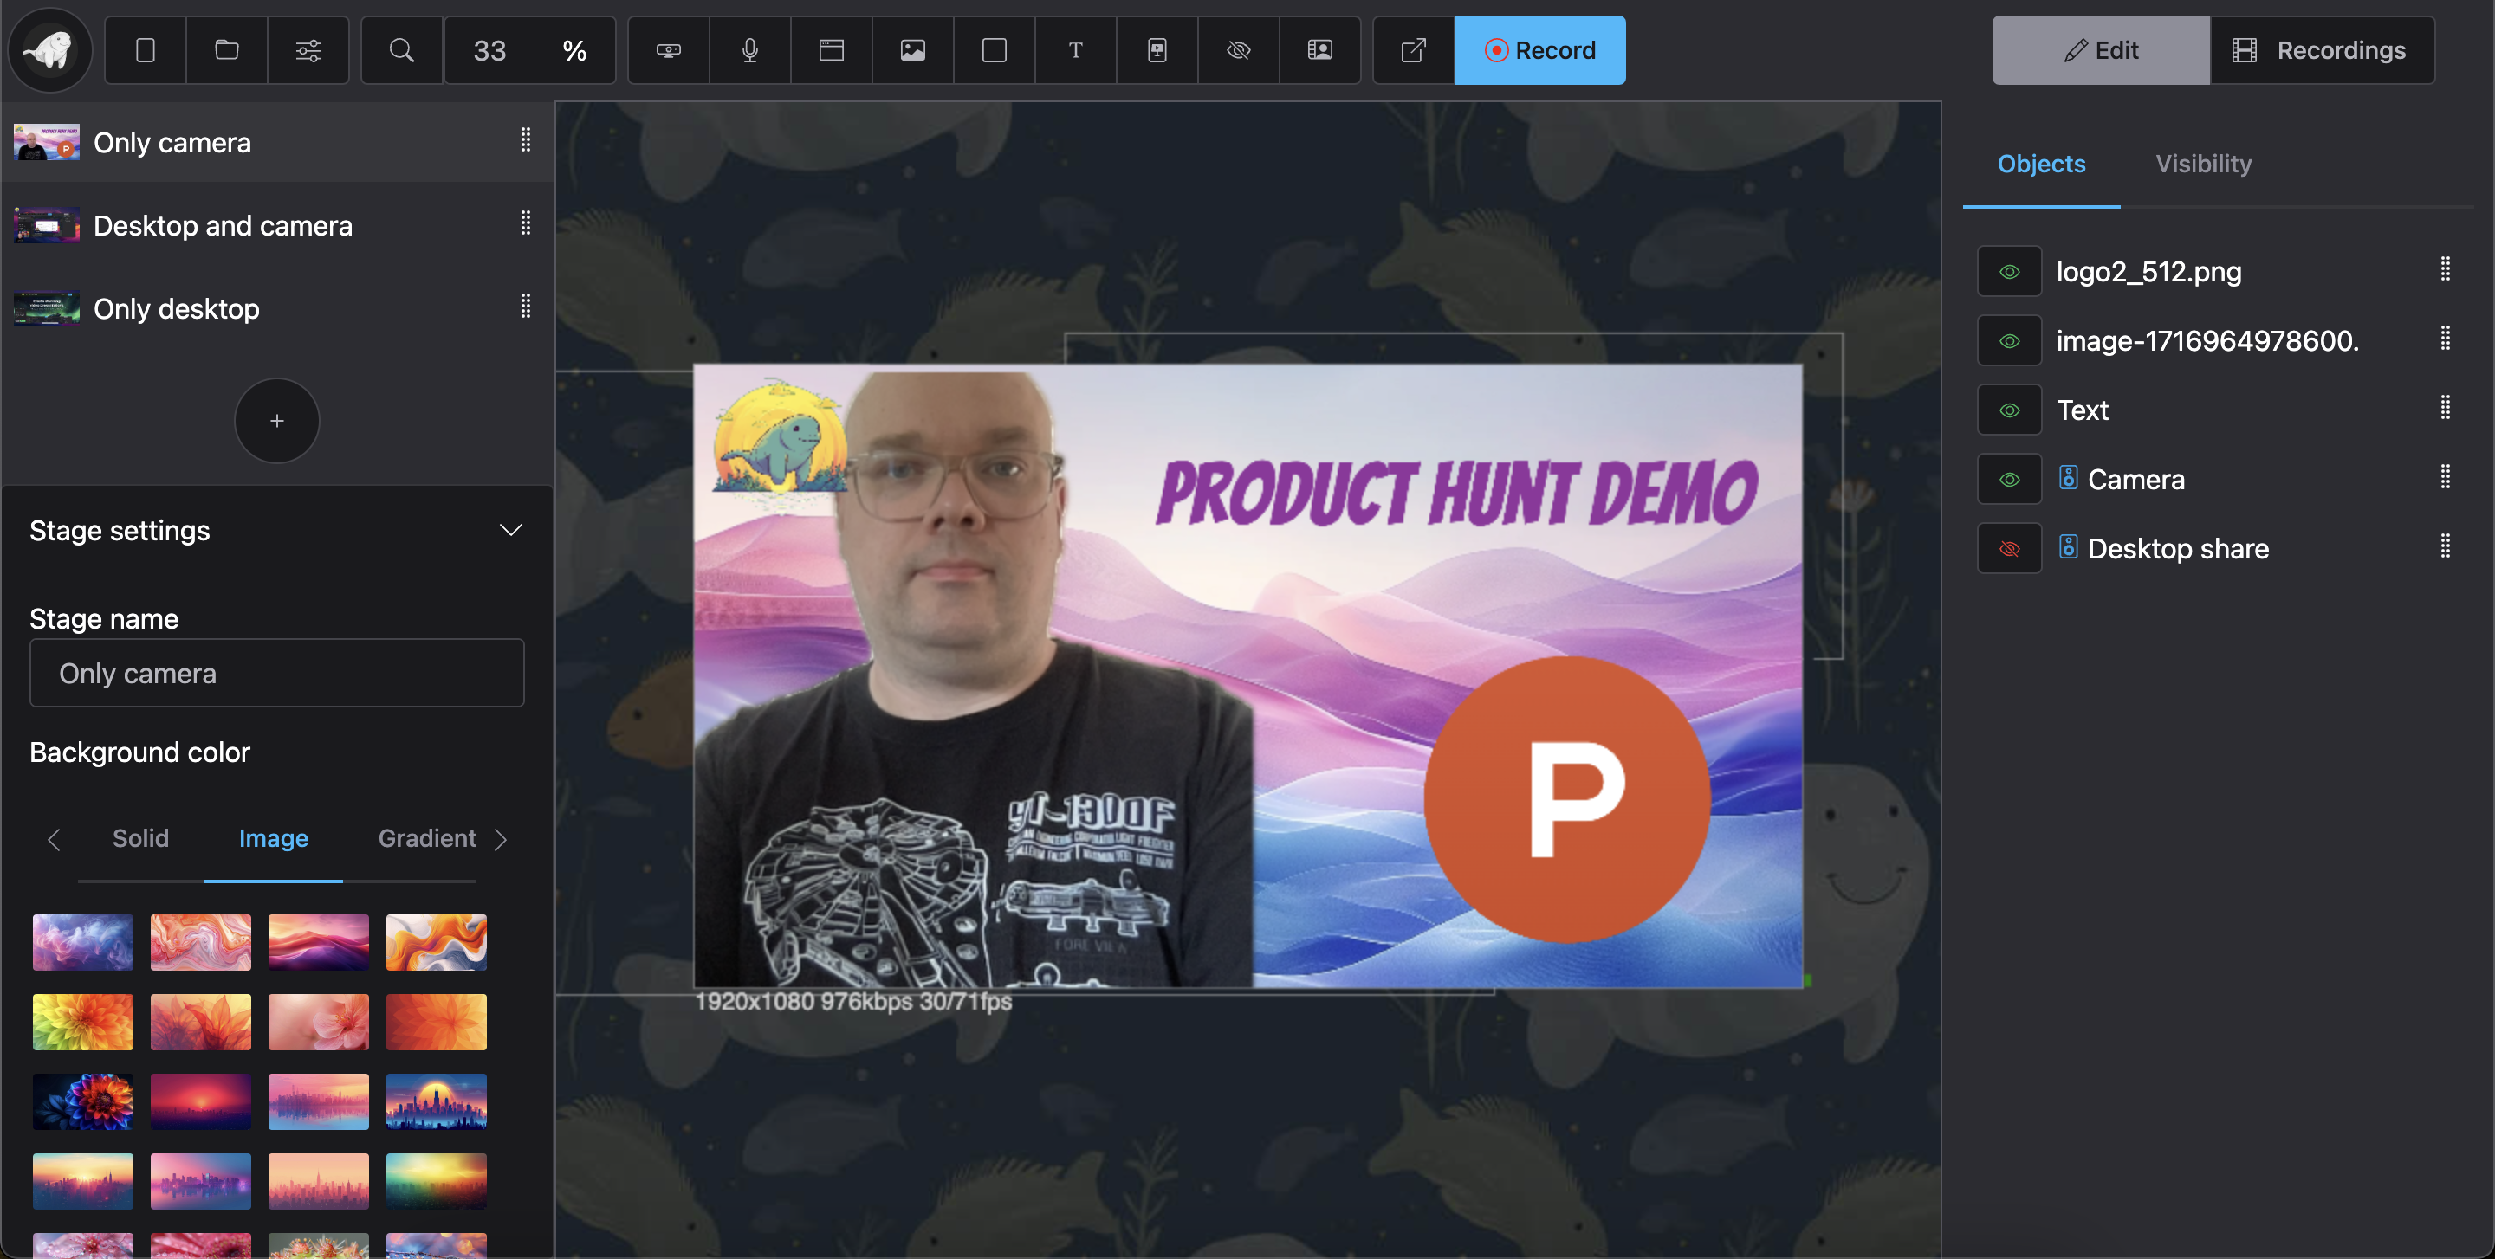
Task: Select the Desktop and camera stage
Action: tap(277, 225)
